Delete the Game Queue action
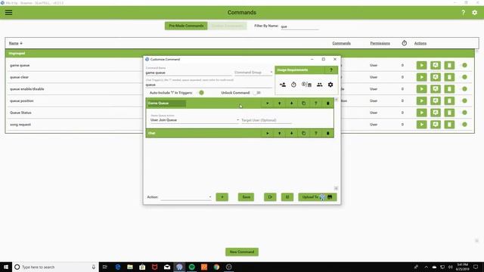Screen dimensions: 484x272 click(327, 104)
